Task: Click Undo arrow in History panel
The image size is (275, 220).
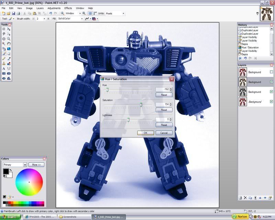Action: point(245,58)
